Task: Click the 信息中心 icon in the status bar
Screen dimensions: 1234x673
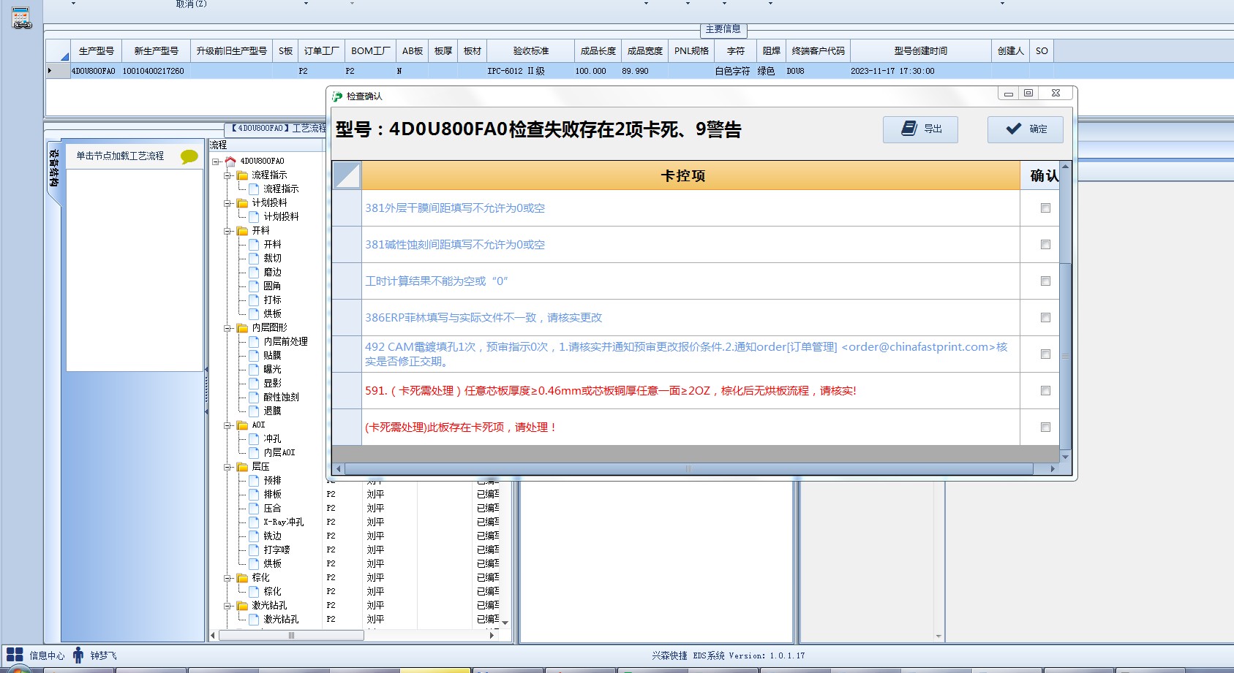Action: [x=15, y=655]
